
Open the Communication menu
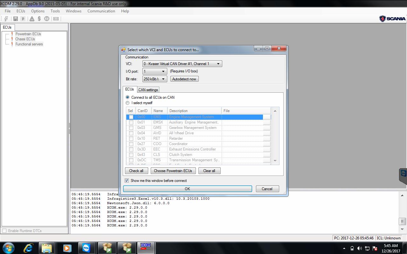pyautogui.click(x=101, y=11)
